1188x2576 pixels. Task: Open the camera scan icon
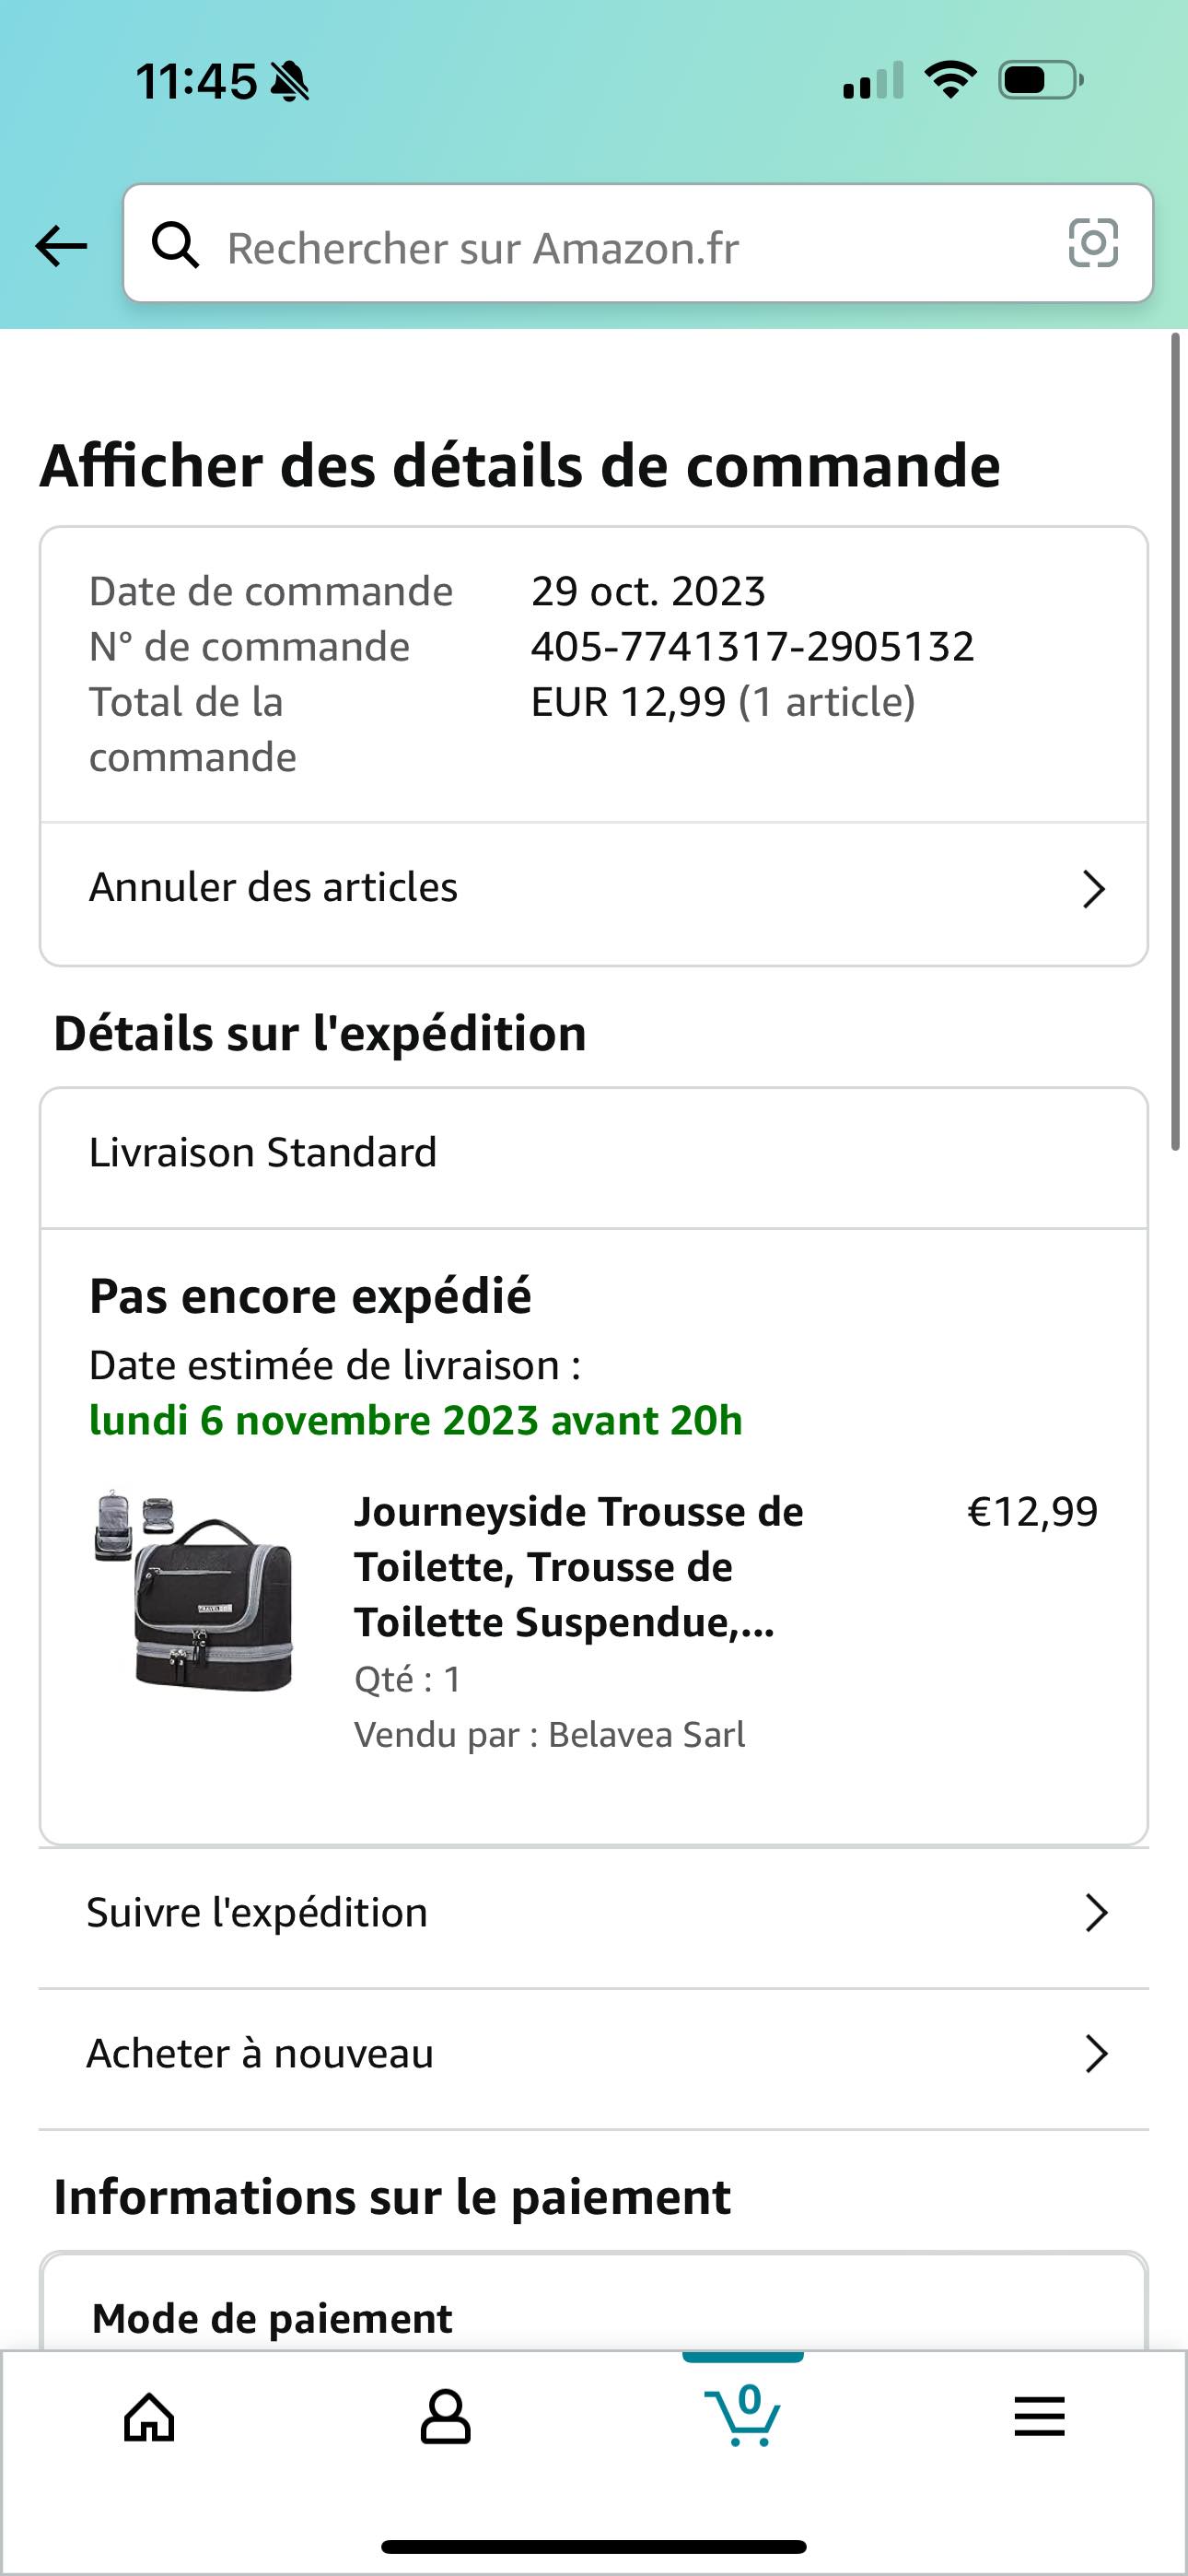pos(1093,244)
